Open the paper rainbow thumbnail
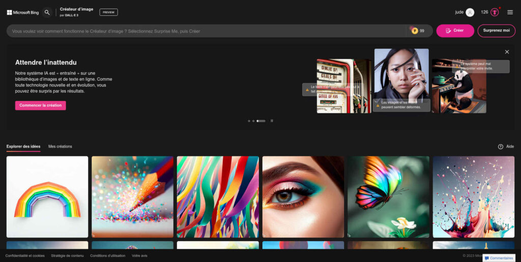Screen dimensions: 521x262 (x=47, y=197)
